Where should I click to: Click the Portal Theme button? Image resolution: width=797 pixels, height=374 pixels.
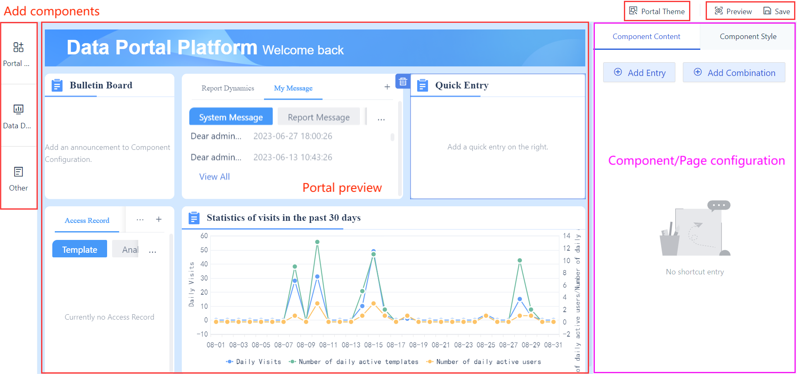pyautogui.click(x=657, y=11)
